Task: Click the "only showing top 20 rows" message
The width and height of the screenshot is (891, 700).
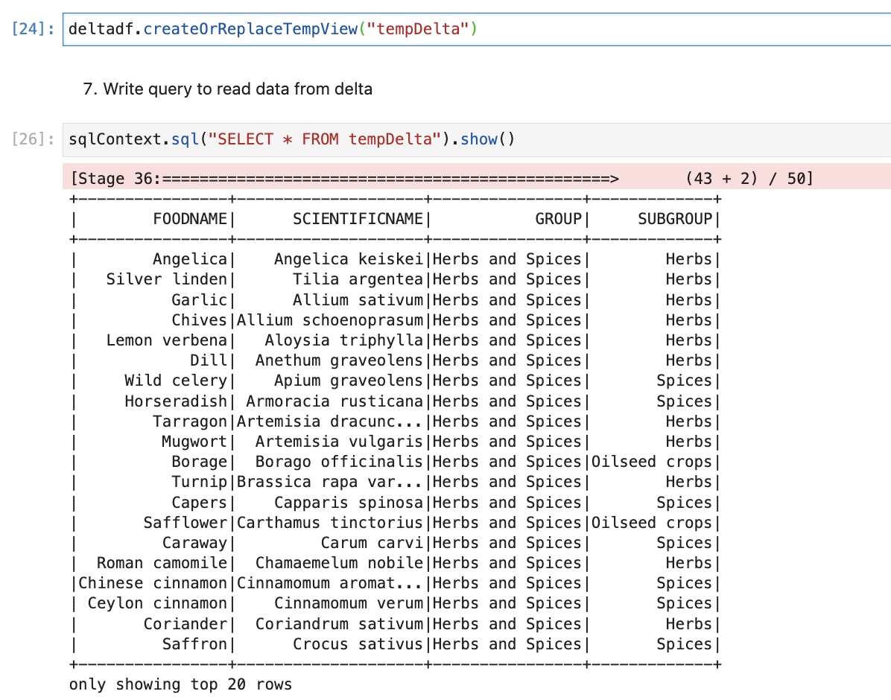Action: (x=180, y=684)
